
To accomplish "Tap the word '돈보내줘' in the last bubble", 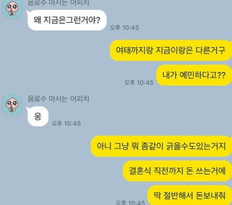I will (210, 195).
